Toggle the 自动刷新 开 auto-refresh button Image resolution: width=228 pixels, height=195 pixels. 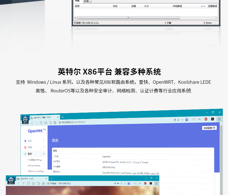point(210,128)
